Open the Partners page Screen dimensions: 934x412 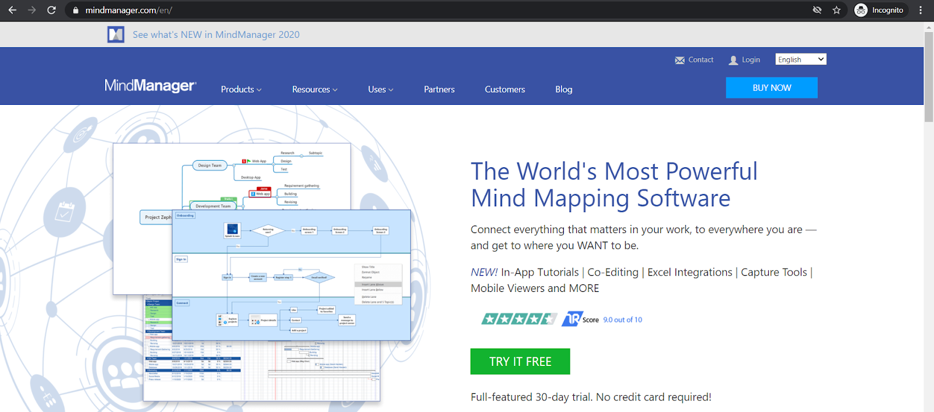439,89
